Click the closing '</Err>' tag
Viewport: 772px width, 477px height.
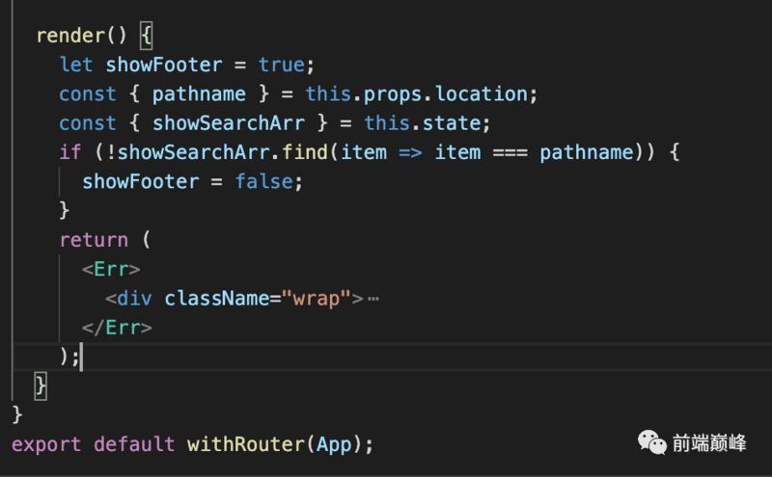[117, 328]
